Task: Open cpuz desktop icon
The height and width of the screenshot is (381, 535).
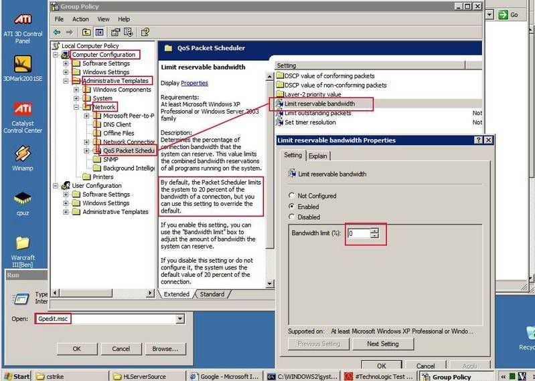Action: (23, 198)
